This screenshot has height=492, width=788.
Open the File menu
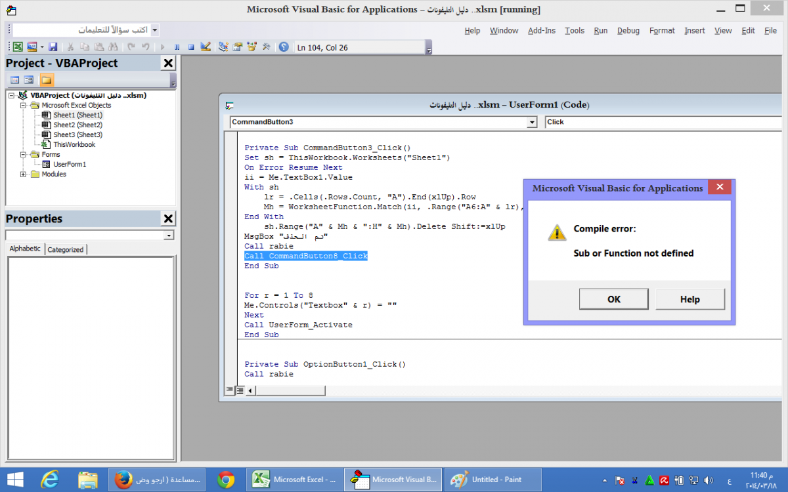(x=770, y=30)
